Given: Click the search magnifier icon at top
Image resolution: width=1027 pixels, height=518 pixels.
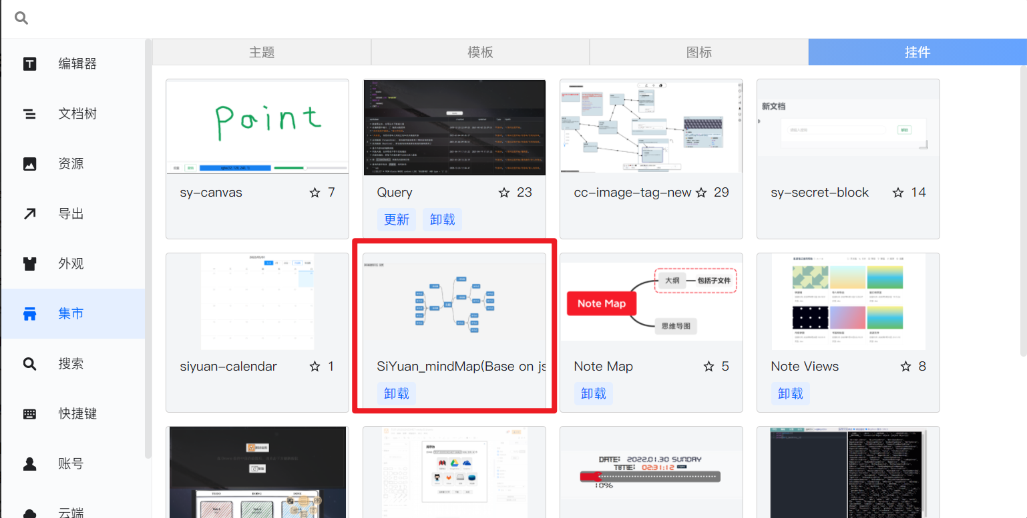Looking at the screenshot, I should point(21,18).
